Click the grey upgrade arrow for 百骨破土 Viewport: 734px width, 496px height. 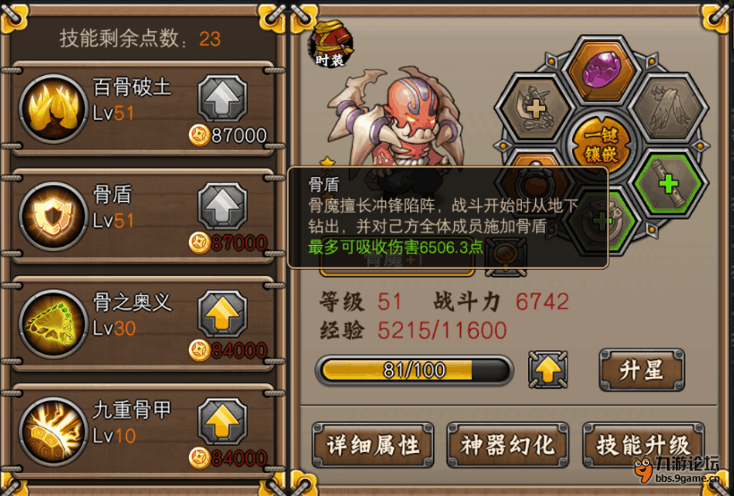coord(222,98)
